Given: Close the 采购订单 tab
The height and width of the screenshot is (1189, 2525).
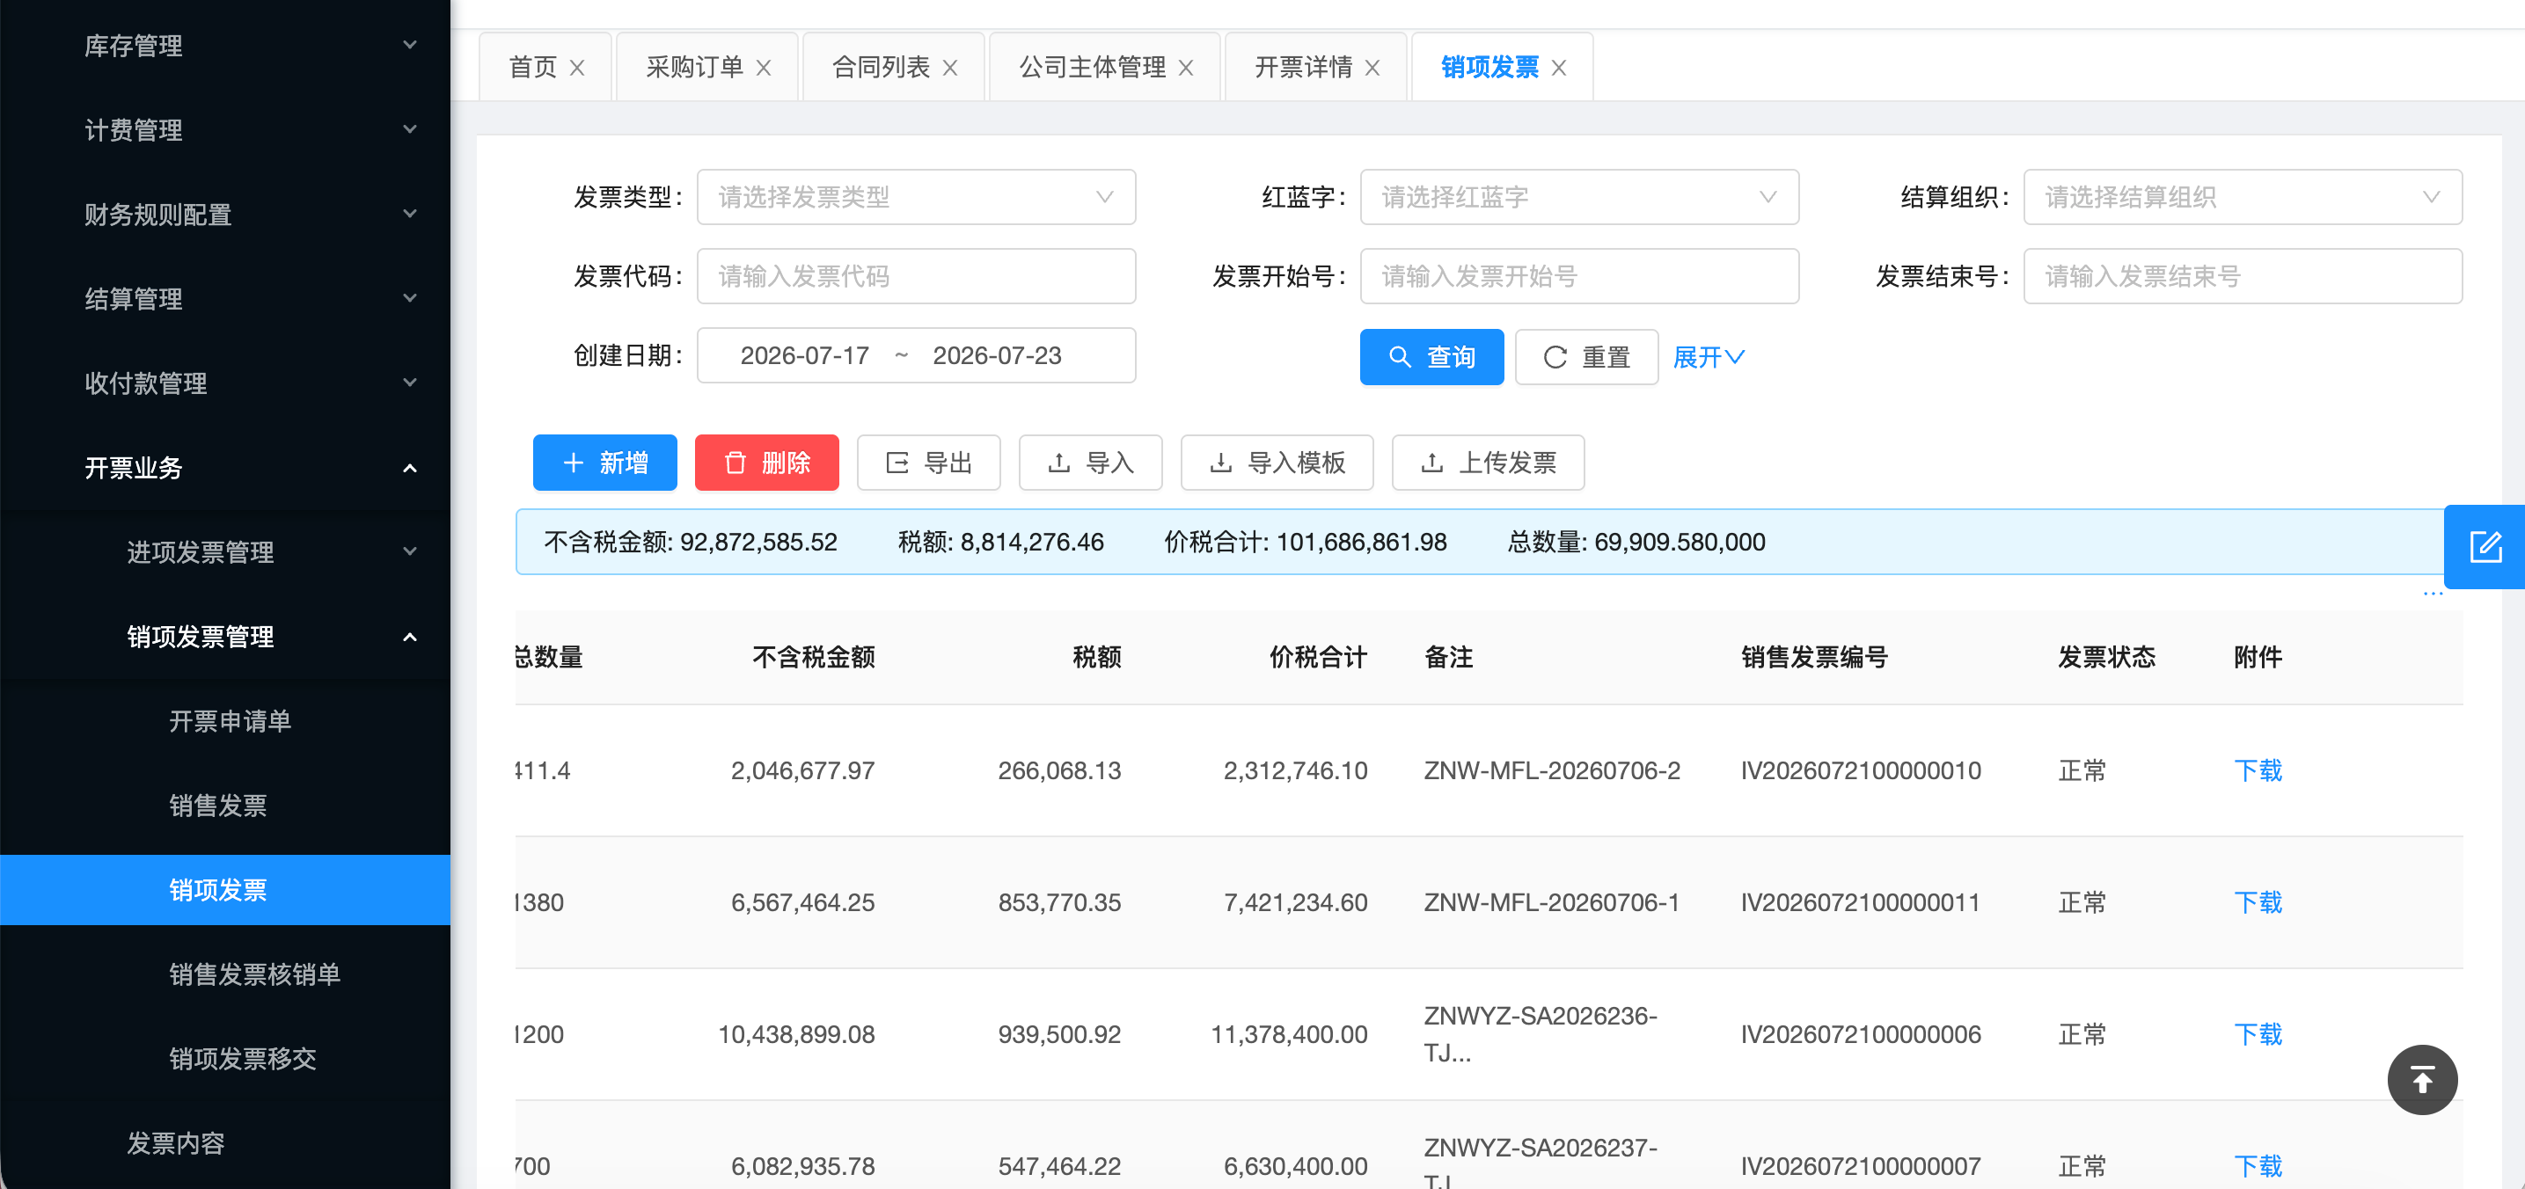Looking at the screenshot, I should click(764, 68).
